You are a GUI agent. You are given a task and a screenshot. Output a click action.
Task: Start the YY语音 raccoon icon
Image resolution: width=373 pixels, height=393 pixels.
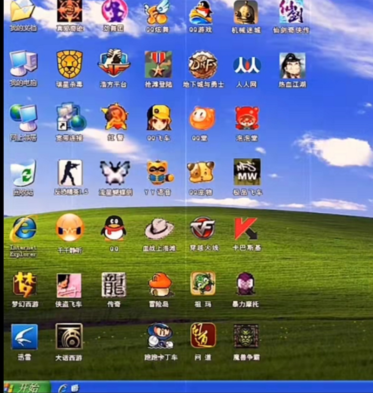click(160, 173)
